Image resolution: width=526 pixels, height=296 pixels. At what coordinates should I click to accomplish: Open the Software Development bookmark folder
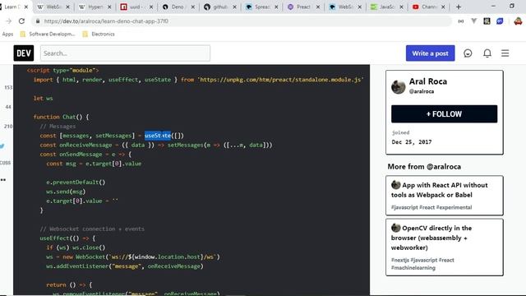click(48, 34)
